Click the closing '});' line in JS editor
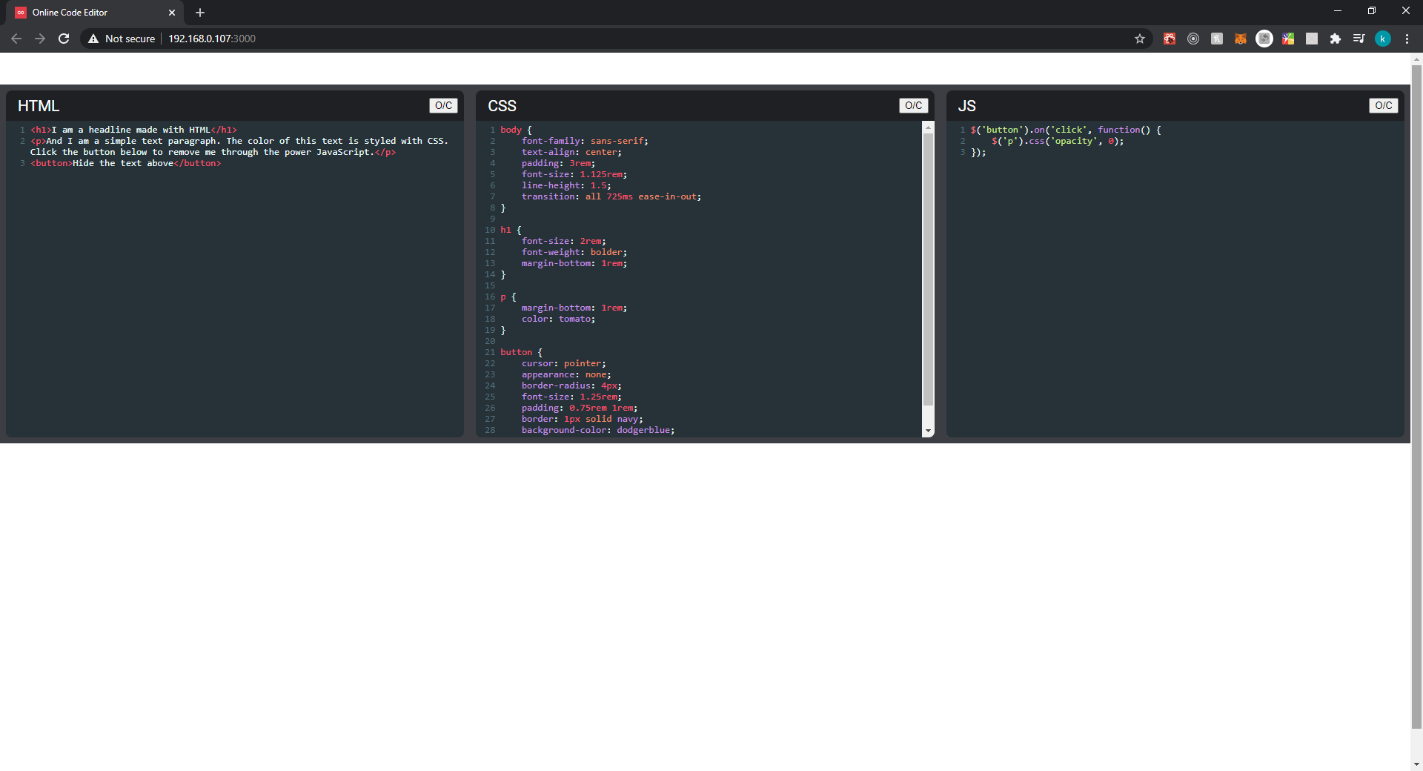 (978, 152)
